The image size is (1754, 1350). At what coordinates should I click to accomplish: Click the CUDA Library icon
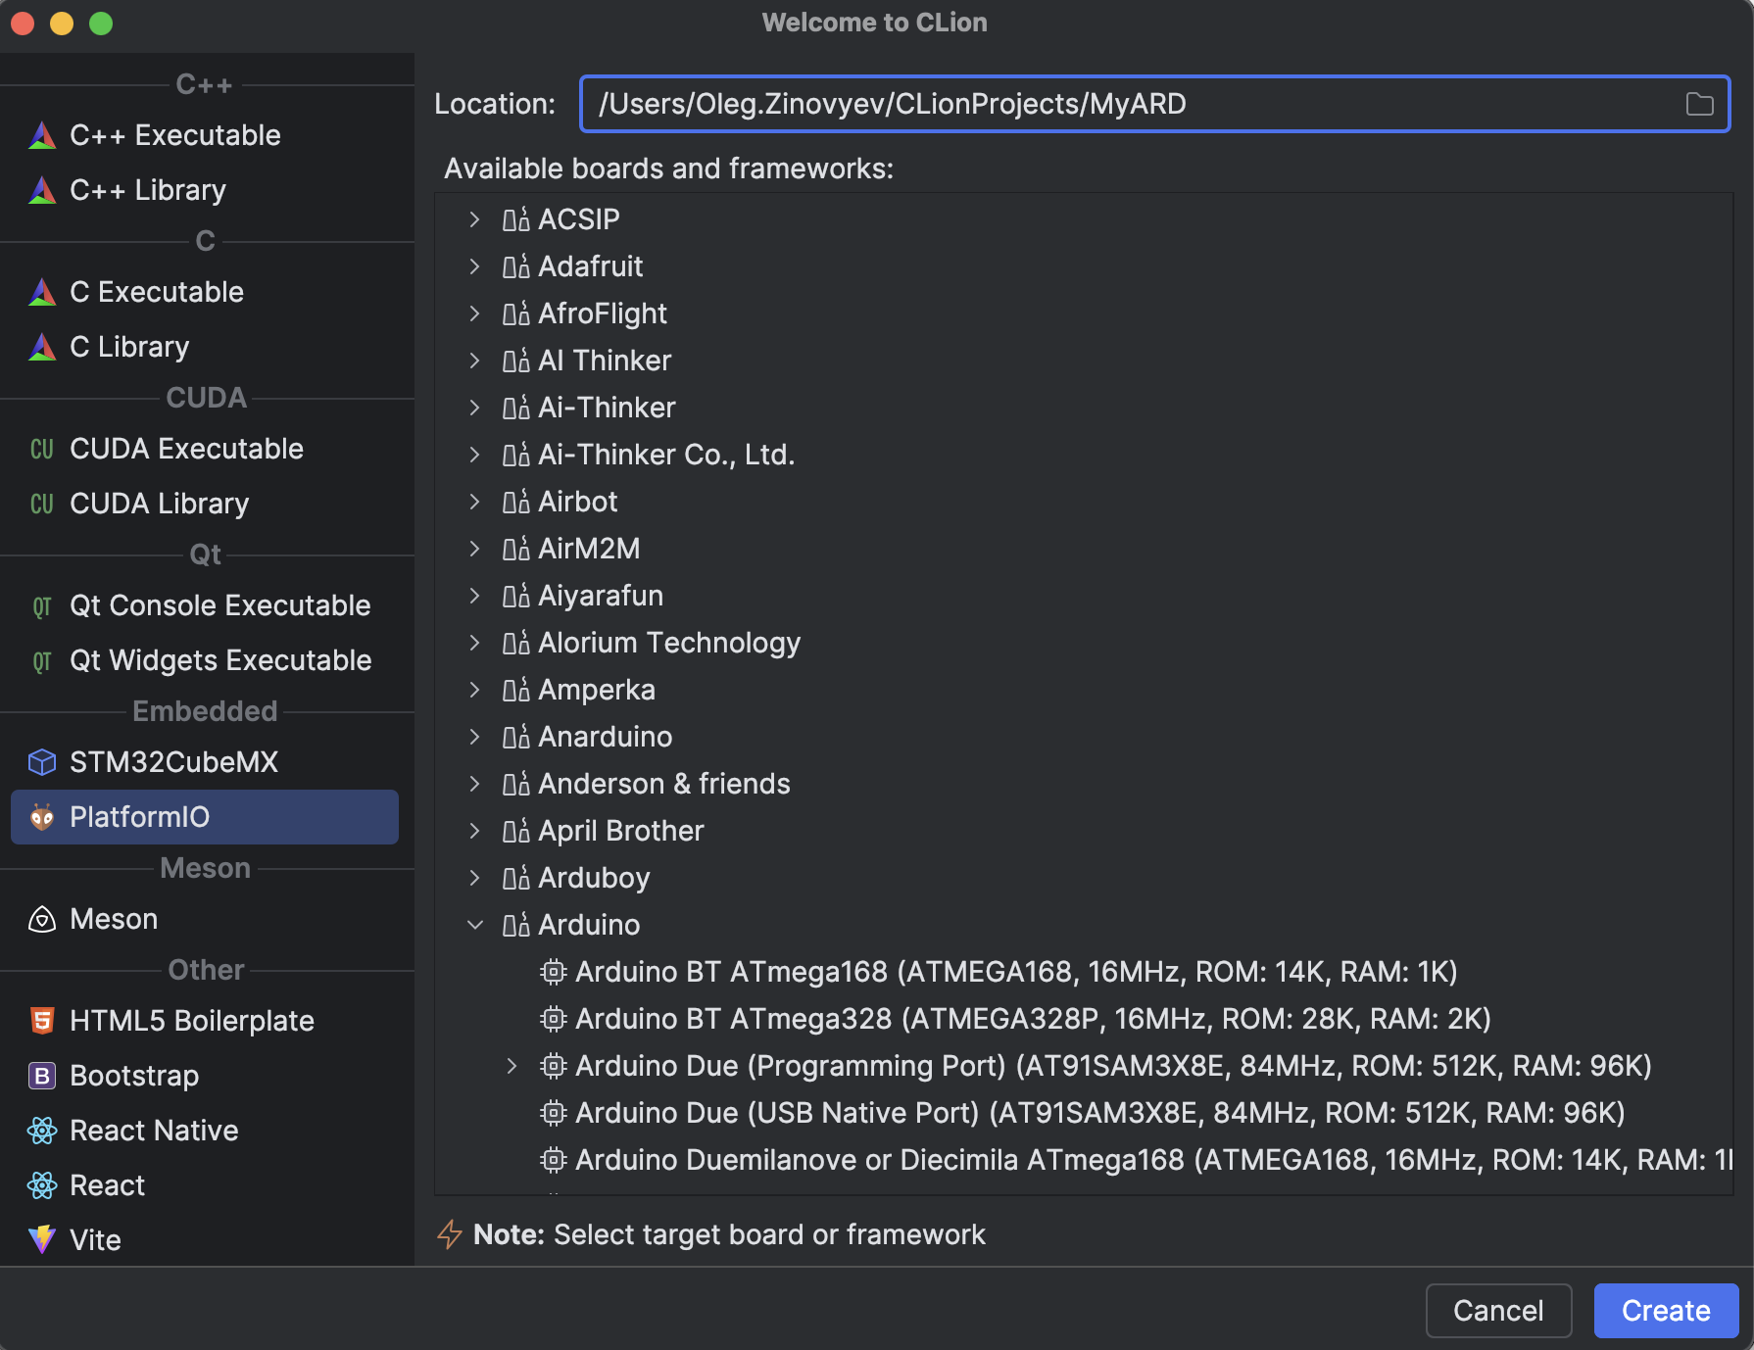click(x=41, y=504)
